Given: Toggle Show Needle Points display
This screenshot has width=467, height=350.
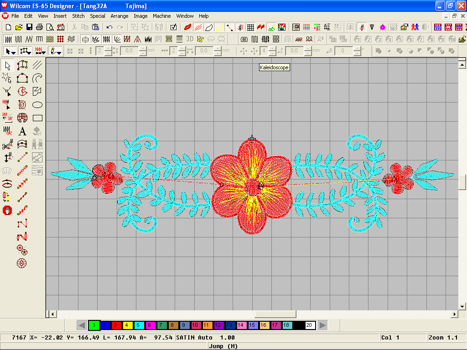Looking at the screenshot, I should pyautogui.click(x=219, y=27).
